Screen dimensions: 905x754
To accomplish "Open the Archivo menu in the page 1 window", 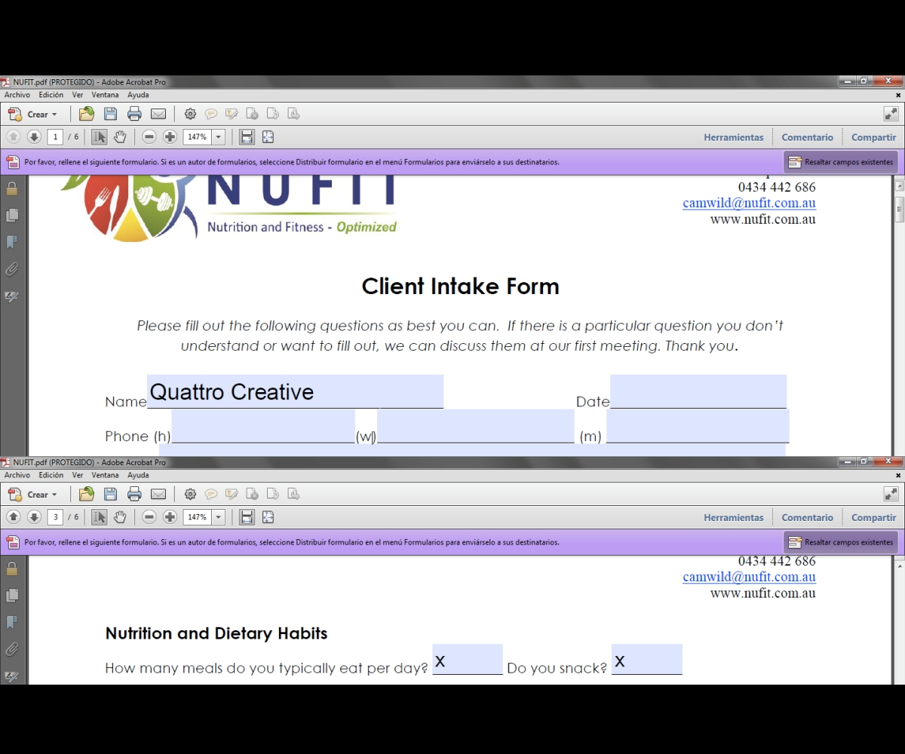I will 17,95.
